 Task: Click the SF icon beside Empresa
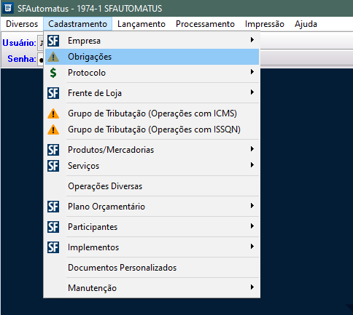tap(53, 41)
